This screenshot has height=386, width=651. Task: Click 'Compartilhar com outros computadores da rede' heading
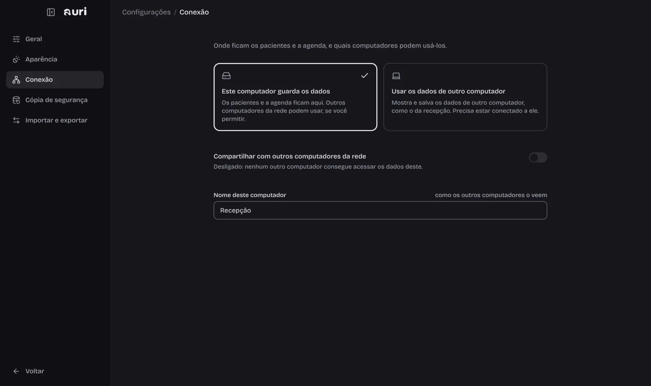click(290, 156)
